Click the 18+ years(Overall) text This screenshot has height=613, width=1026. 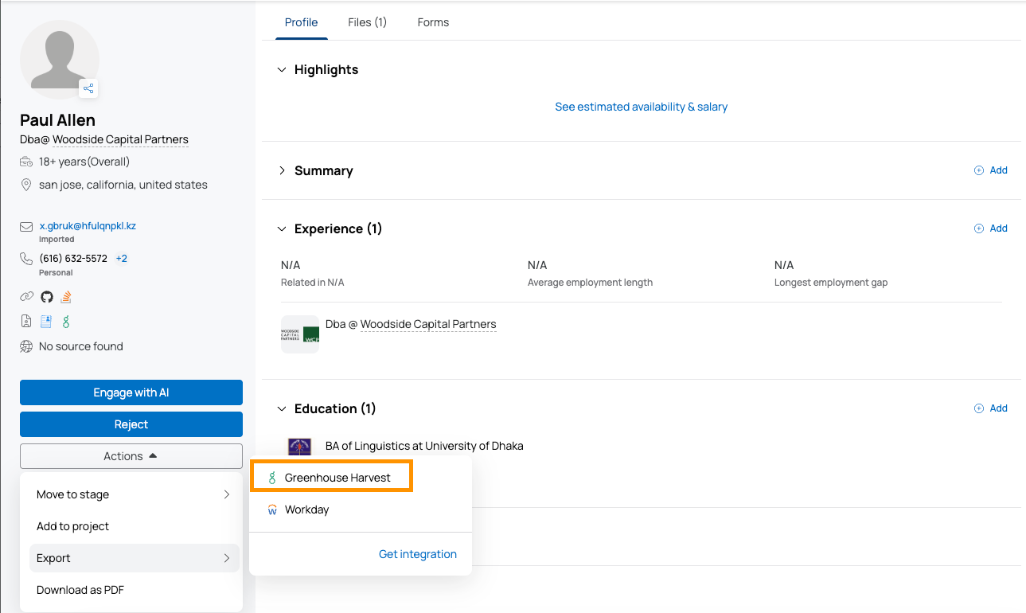click(84, 162)
